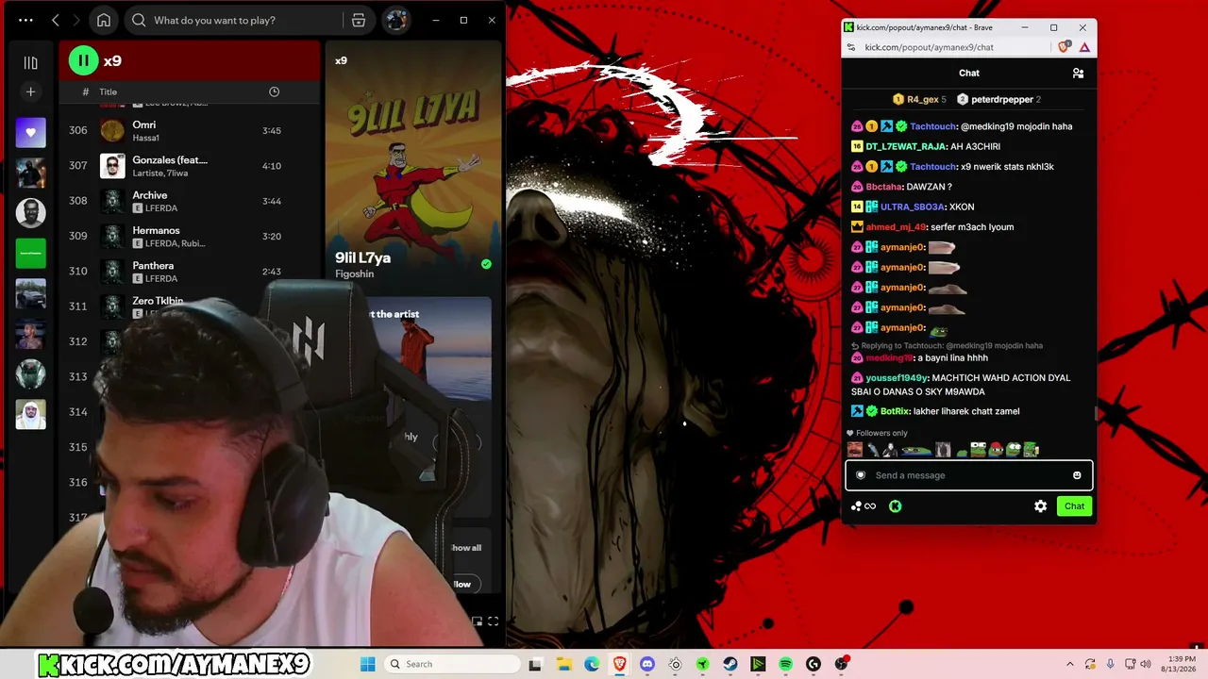Open ahmed_mj_49's profile in chat
The width and height of the screenshot is (1208, 679).
(896, 227)
